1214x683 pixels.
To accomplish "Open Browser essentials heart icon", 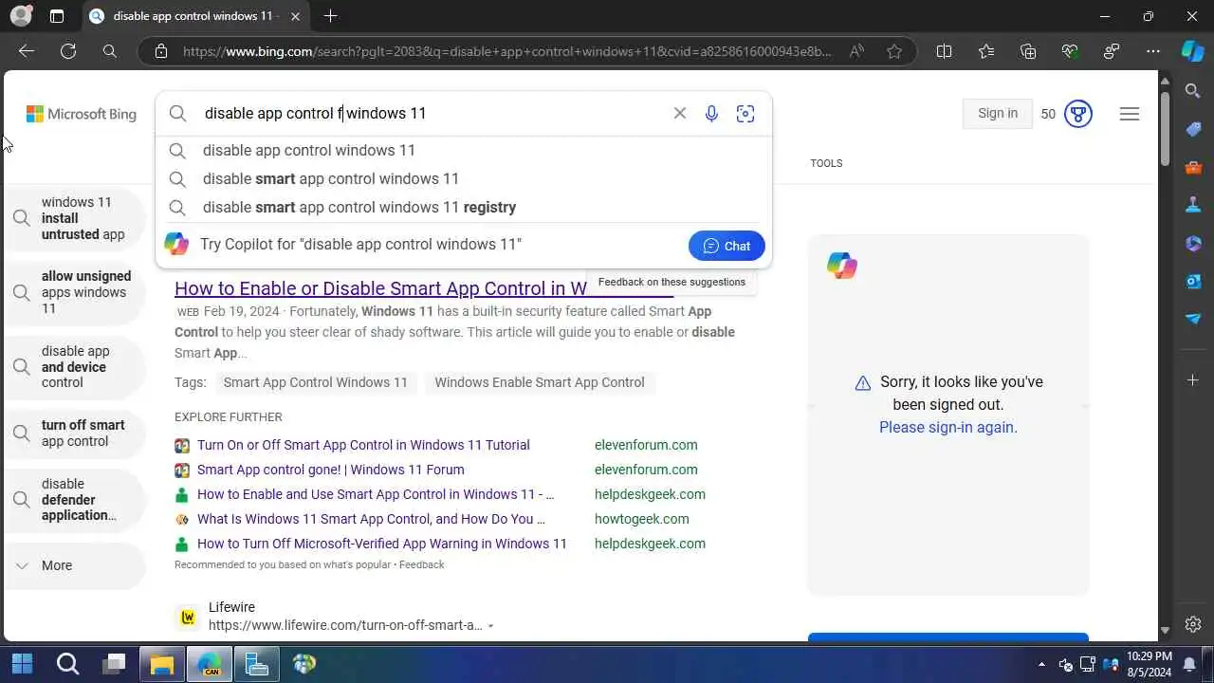I will click(1070, 51).
